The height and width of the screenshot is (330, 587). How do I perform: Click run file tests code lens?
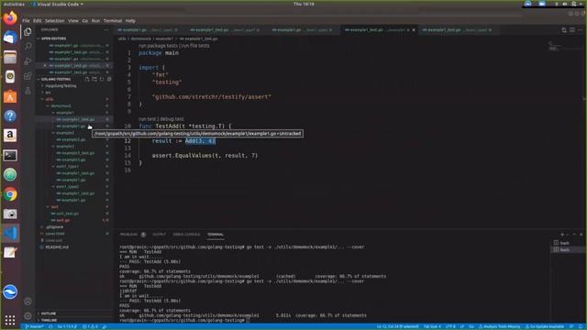195,46
